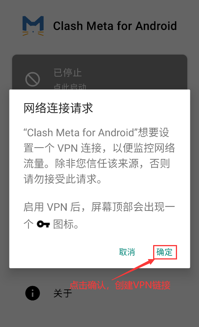The height and width of the screenshot is (327, 199).
Task: Click the 网络连接请求 dialog title
Action: [58, 108]
